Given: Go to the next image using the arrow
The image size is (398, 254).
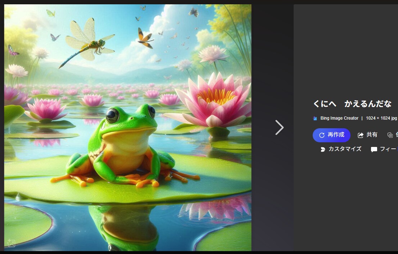Looking at the screenshot, I should point(280,128).
